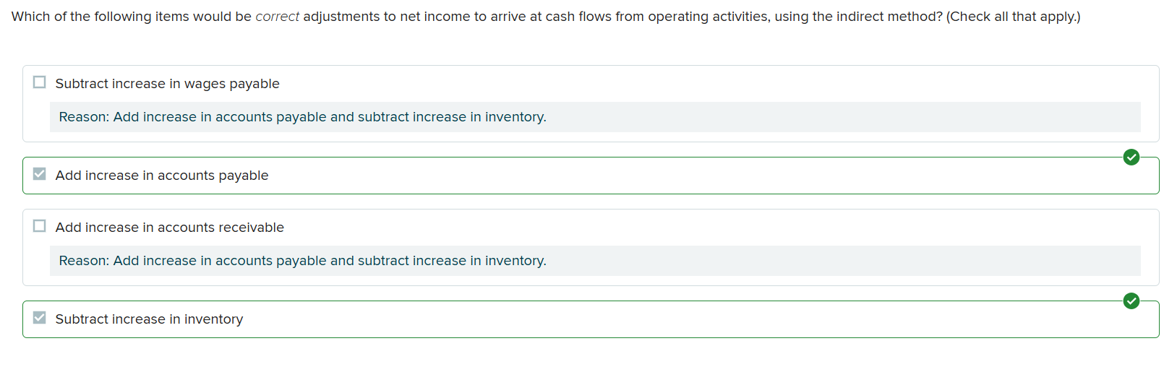Uncheck the 'Subtract increase in inventory' checkbox
The image size is (1164, 367).
tap(40, 318)
